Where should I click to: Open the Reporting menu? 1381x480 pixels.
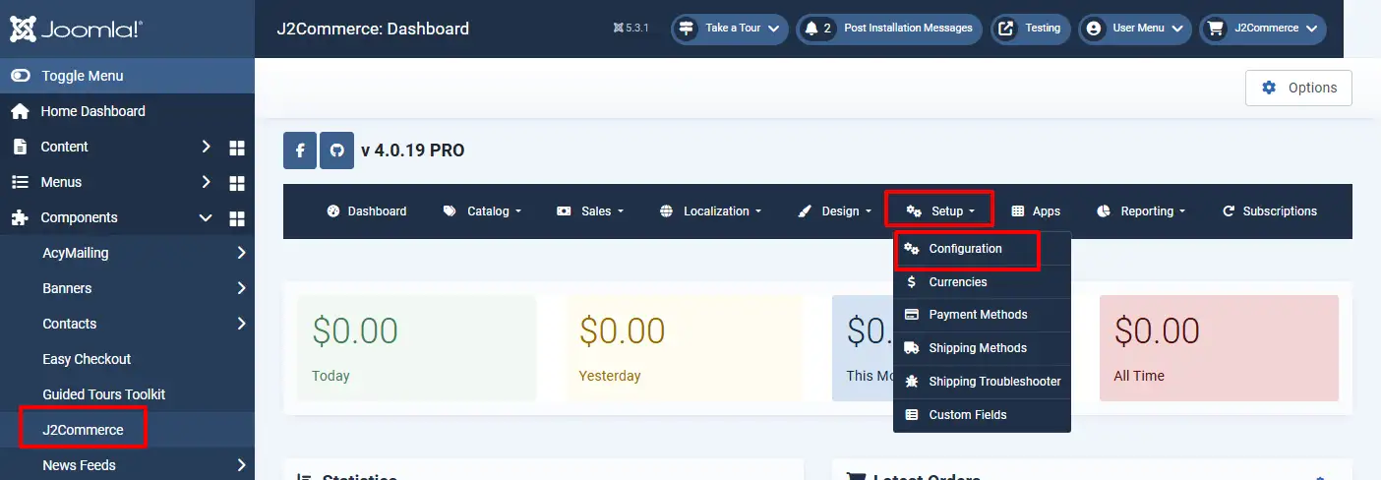(1141, 211)
